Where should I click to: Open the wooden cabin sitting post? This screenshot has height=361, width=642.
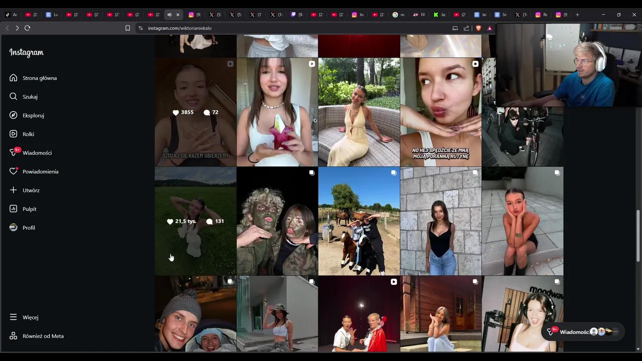[441, 314]
